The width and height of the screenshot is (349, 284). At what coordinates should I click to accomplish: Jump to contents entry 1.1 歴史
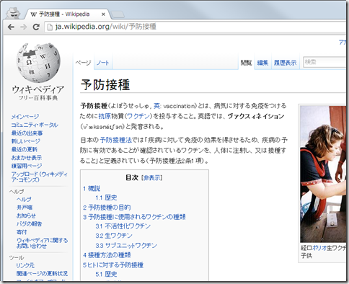[x=106, y=198]
